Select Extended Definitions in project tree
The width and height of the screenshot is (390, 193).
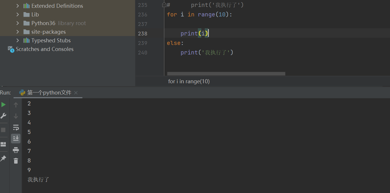pos(57,6)
